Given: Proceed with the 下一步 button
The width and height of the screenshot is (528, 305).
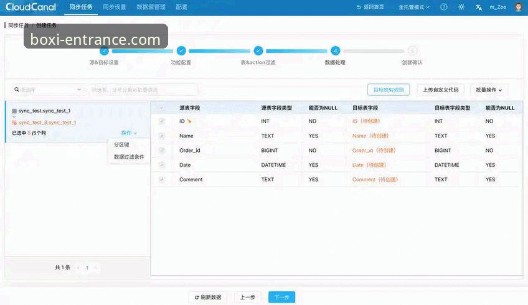Looking at the screenshot, I should pos(281,298).
